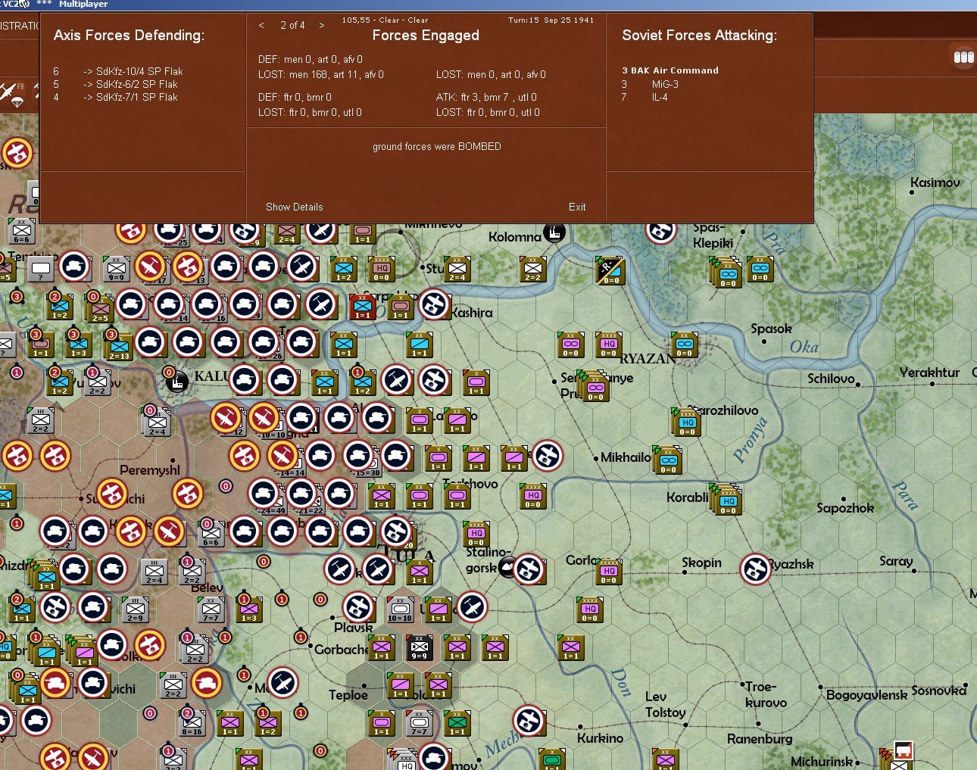Screen dimensions: 977x770
Task: Open Show Details in battle report
Action: [x=295, y=207]
